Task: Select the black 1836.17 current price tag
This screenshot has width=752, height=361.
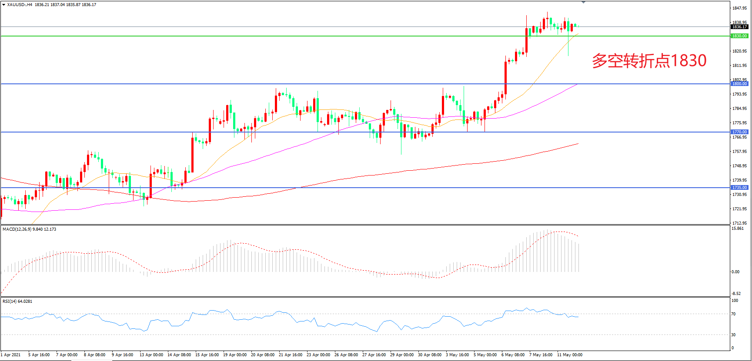Action: 739,27
